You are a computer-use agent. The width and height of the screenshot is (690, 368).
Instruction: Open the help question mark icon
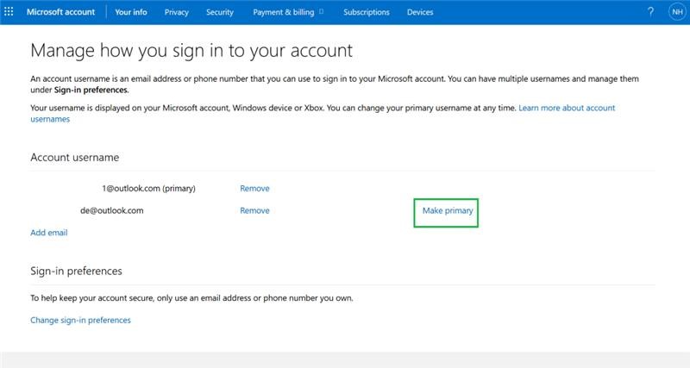(650, 12)
